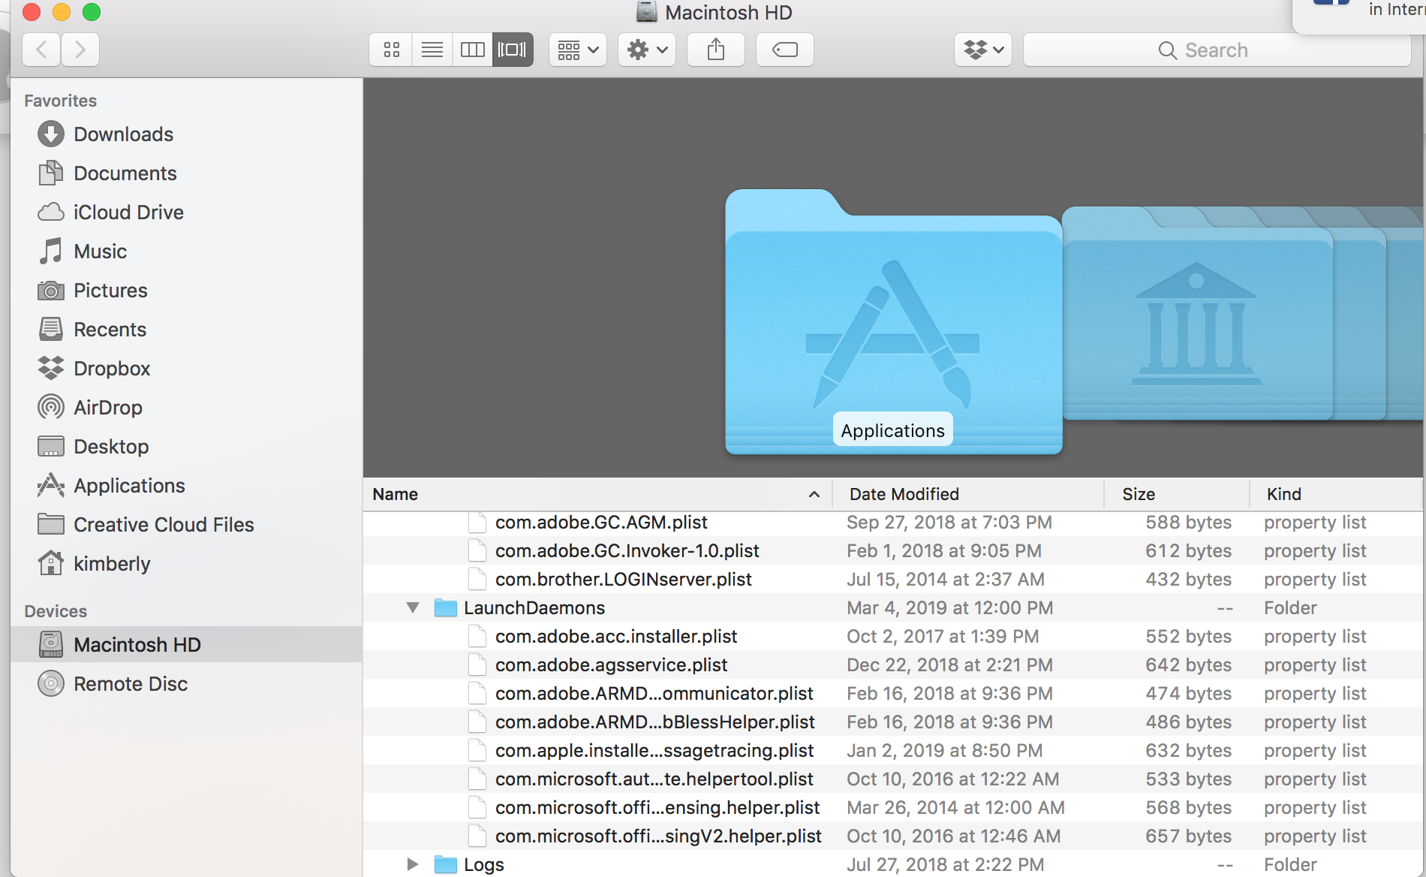Open Applications in the sidebar

click(186, 486)
